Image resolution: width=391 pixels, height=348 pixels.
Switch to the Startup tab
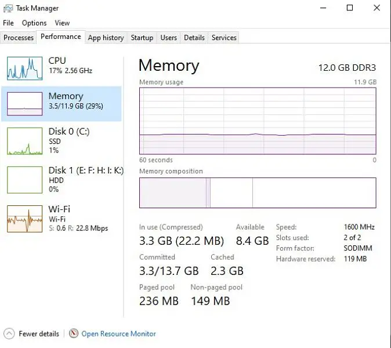click(x=142, y=38)
